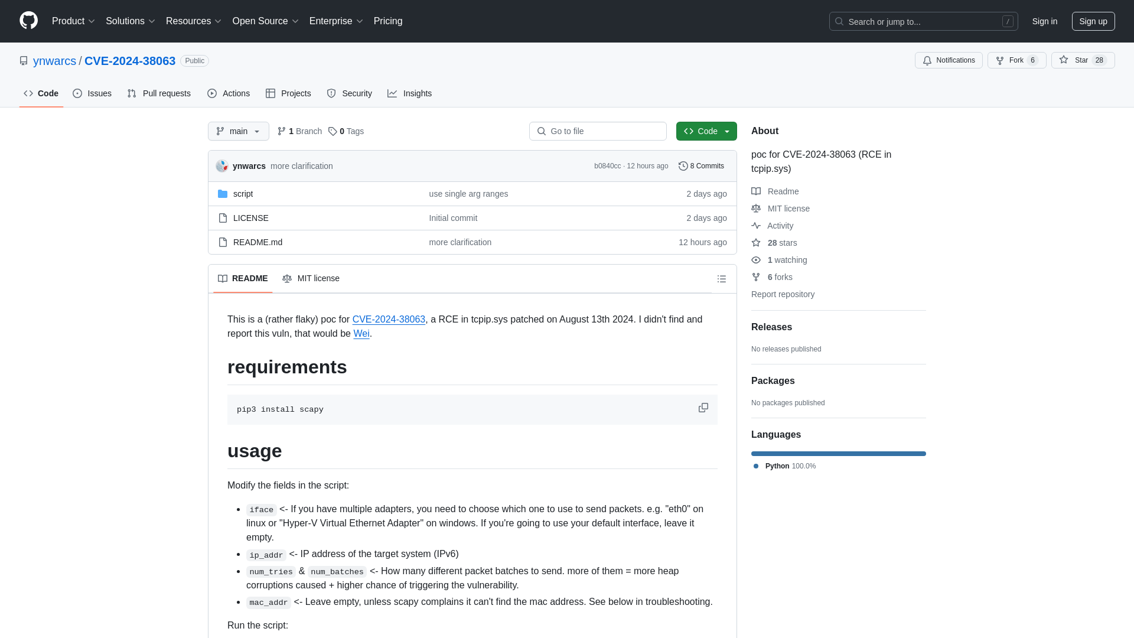Focus the Search or jump to field

pos(924,21)
